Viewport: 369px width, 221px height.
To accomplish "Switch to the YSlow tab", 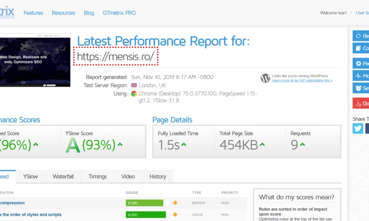I will pyautogui.click(x=30, y=176).
